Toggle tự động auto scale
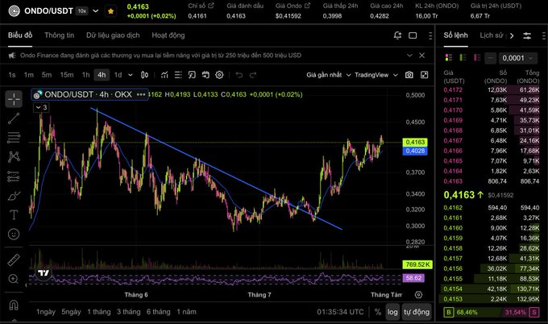The width and height of the screenshot is (548, 324). click(417, 312)
